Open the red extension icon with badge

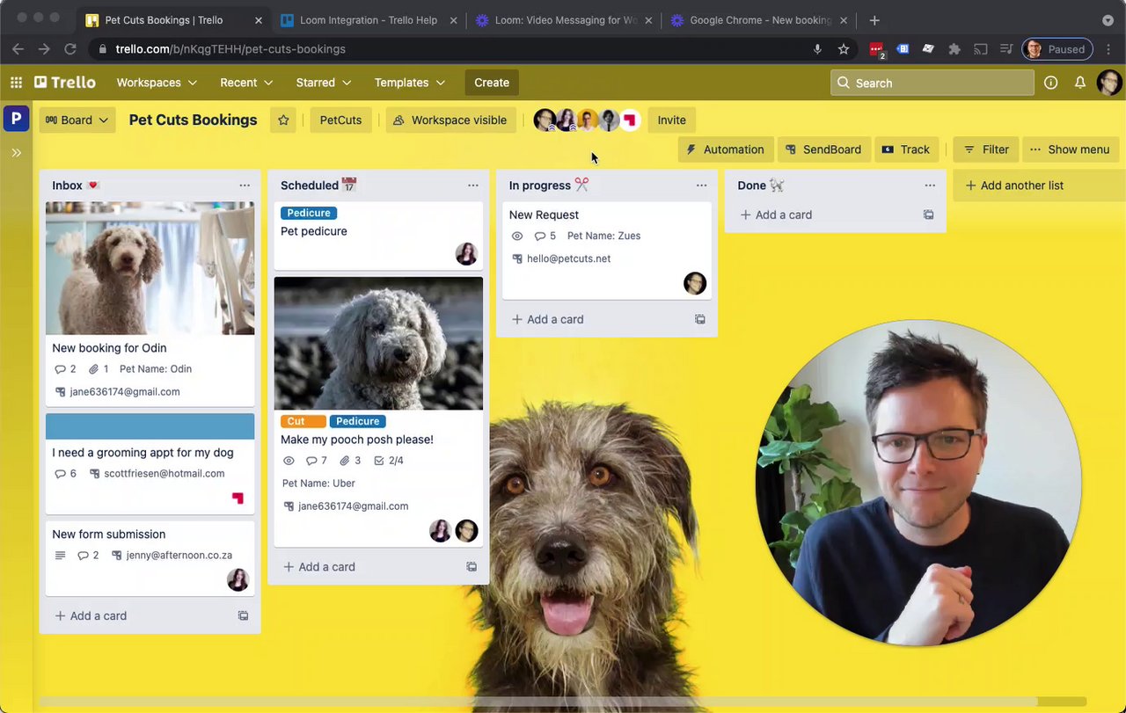click(876, 49)
